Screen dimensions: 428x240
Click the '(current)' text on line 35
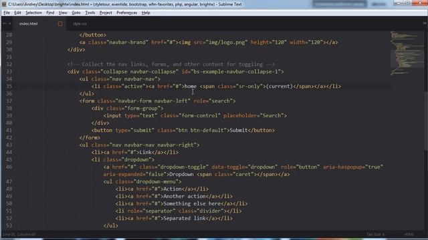280,86
